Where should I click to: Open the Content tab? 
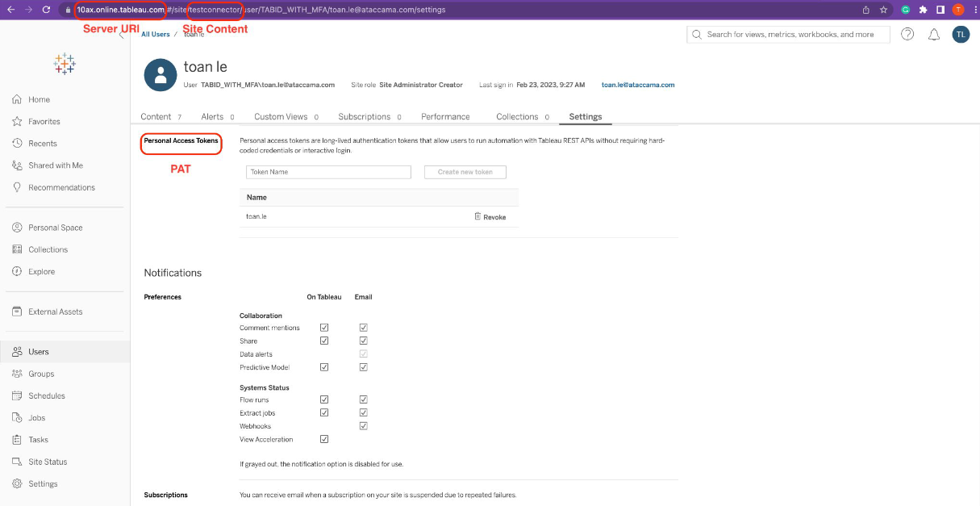pyautogui.click(x=156, y=117)
